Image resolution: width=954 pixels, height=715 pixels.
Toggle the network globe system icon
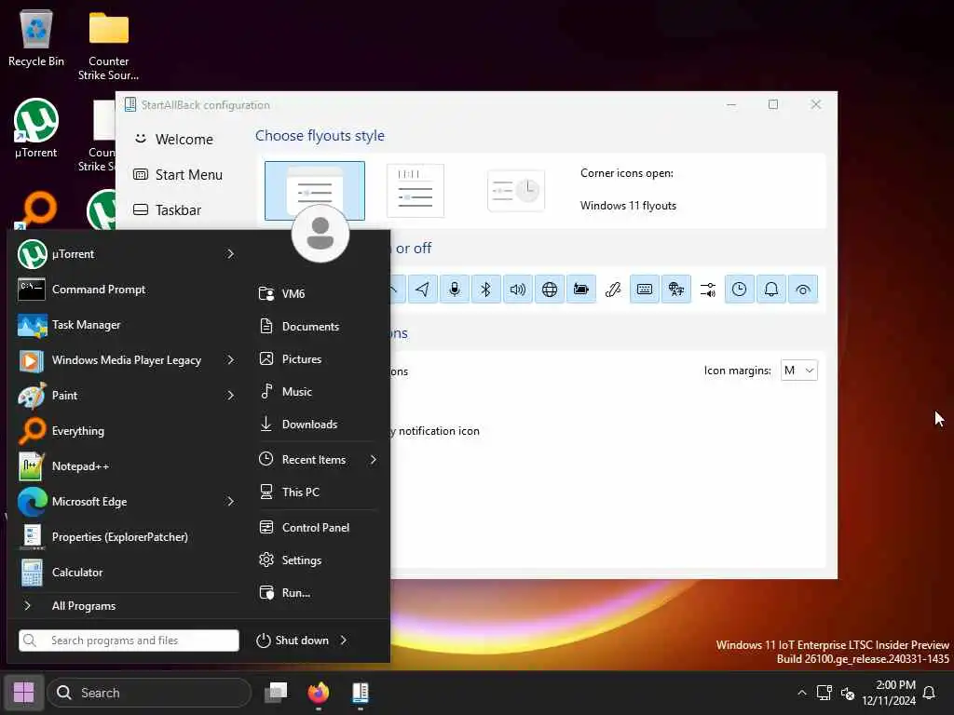[x=550, y=290]
